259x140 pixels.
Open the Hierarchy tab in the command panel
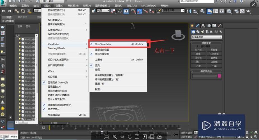tap(203, 25)
